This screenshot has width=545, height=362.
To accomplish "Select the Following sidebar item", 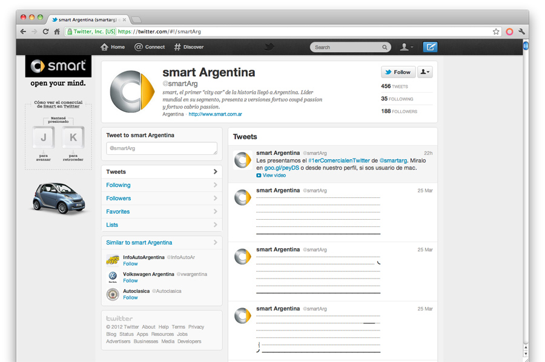I will point(162,185).
